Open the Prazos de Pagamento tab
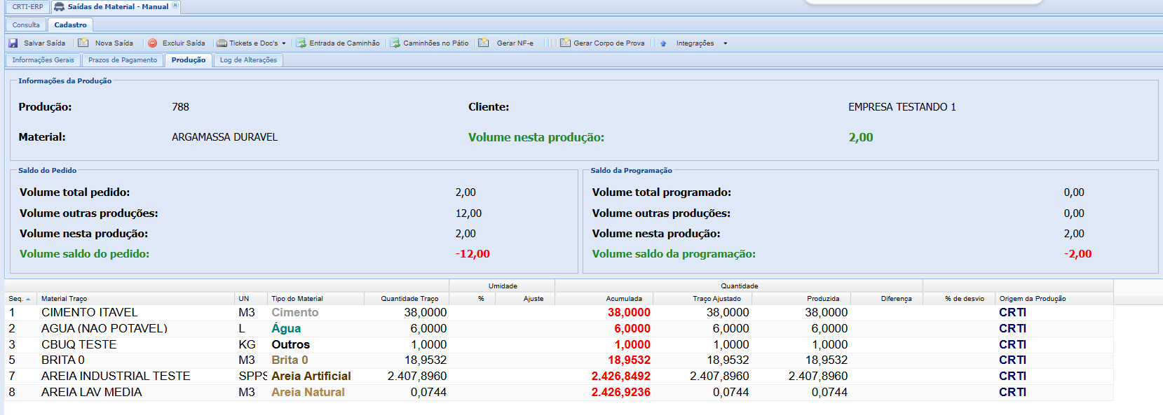 (x=123, y=60)
